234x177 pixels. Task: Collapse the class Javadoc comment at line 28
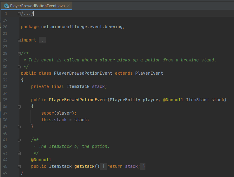pos(19,54)
